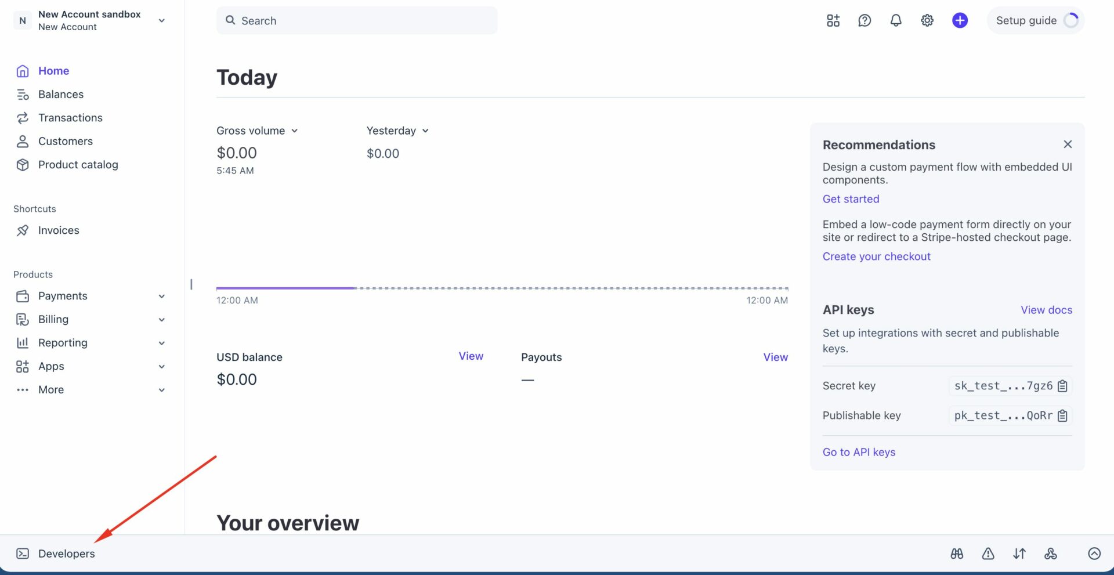Click the up-down arrows icon in bottom bar
1114x575 pixels.
tap(1019, 554)
